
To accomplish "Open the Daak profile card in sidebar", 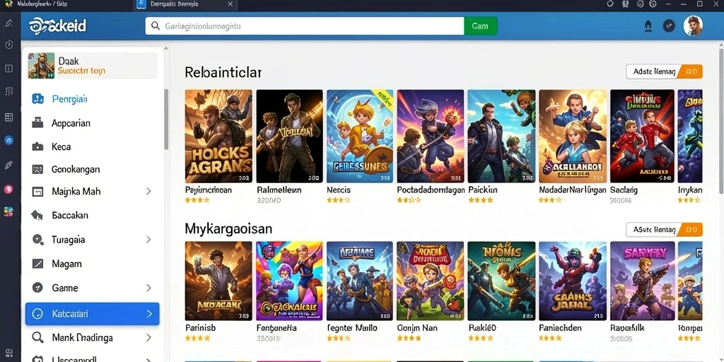I will (x=93, y=66).
